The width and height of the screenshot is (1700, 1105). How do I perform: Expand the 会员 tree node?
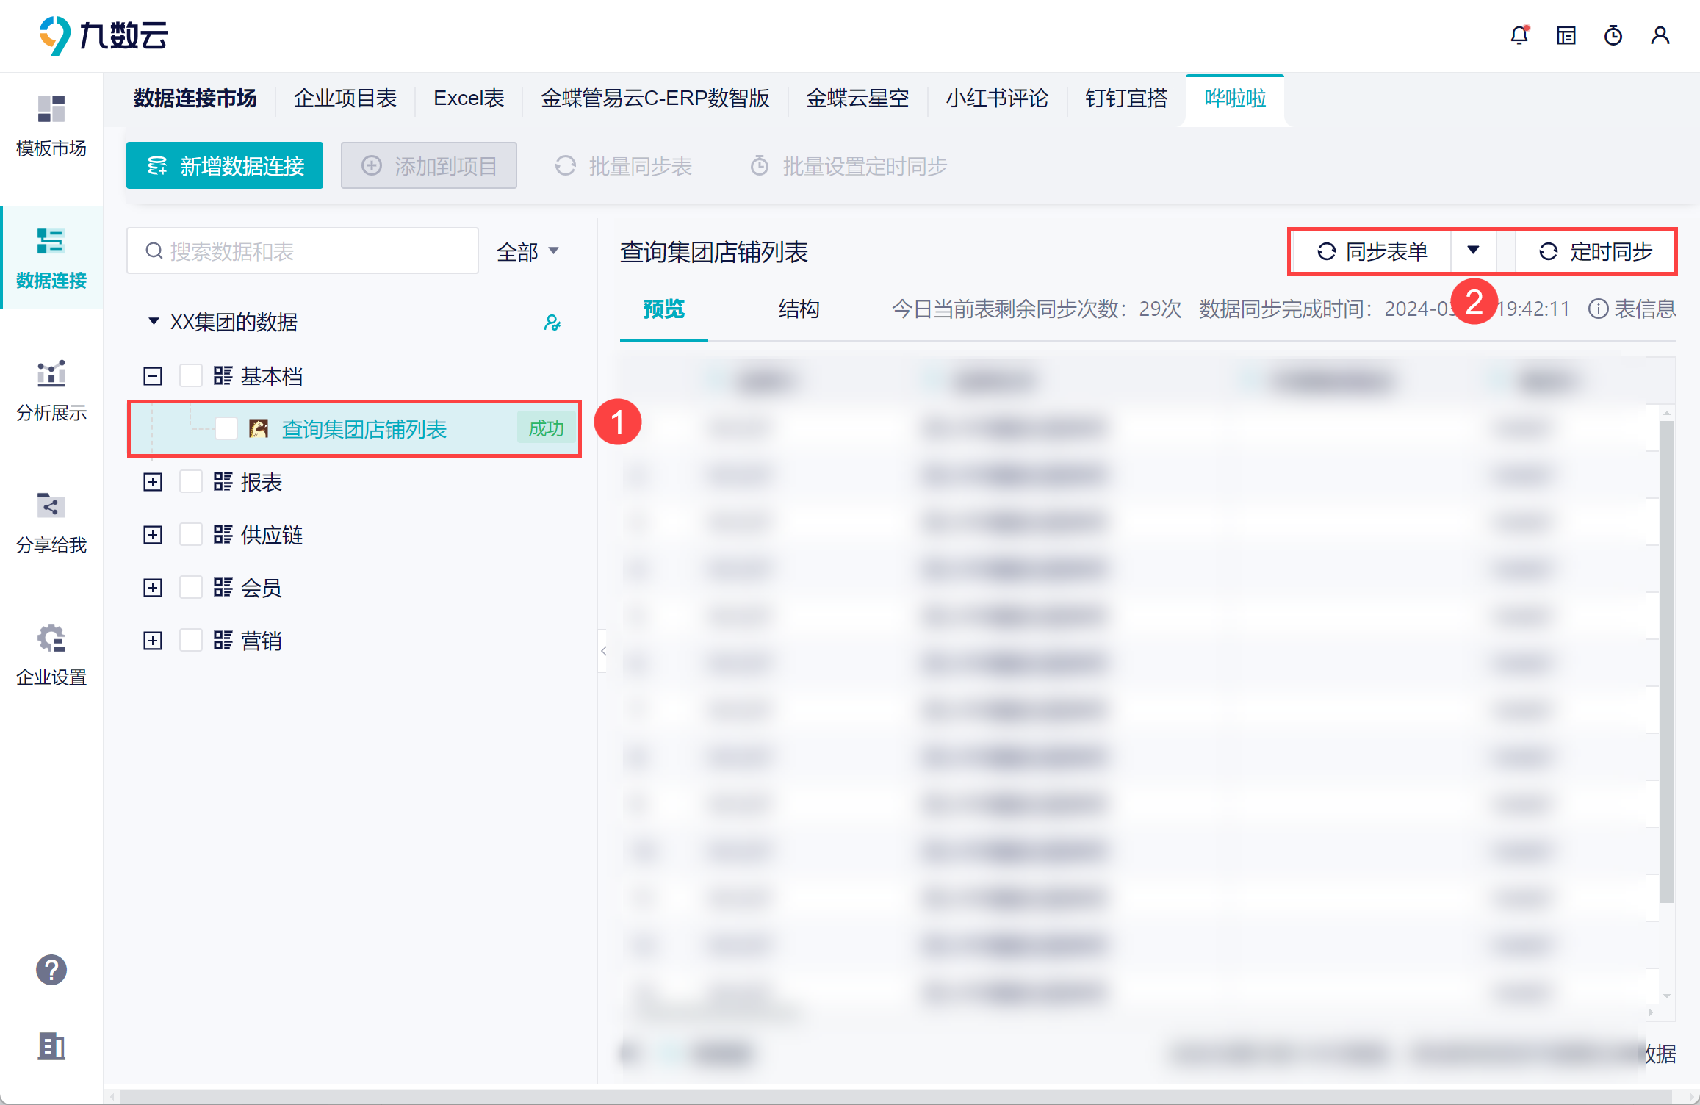[x=153, y=588]
